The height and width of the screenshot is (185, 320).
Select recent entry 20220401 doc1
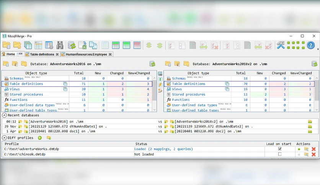click(x=62, y=131)
